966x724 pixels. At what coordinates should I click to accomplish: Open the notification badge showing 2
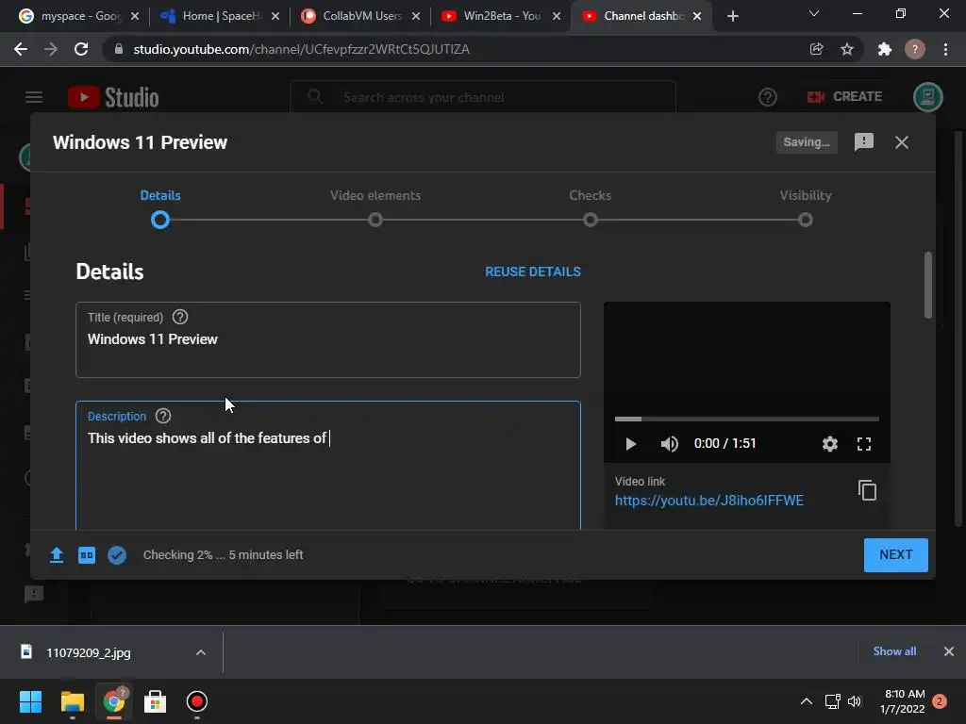(940, 701)
